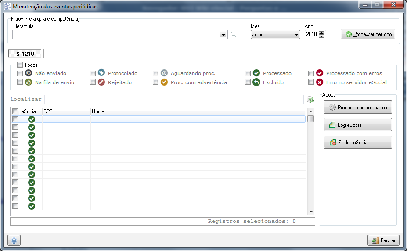Increase the Ano value with up arrow
This screenshot has width=407, height=251.
tap(322, 32)
